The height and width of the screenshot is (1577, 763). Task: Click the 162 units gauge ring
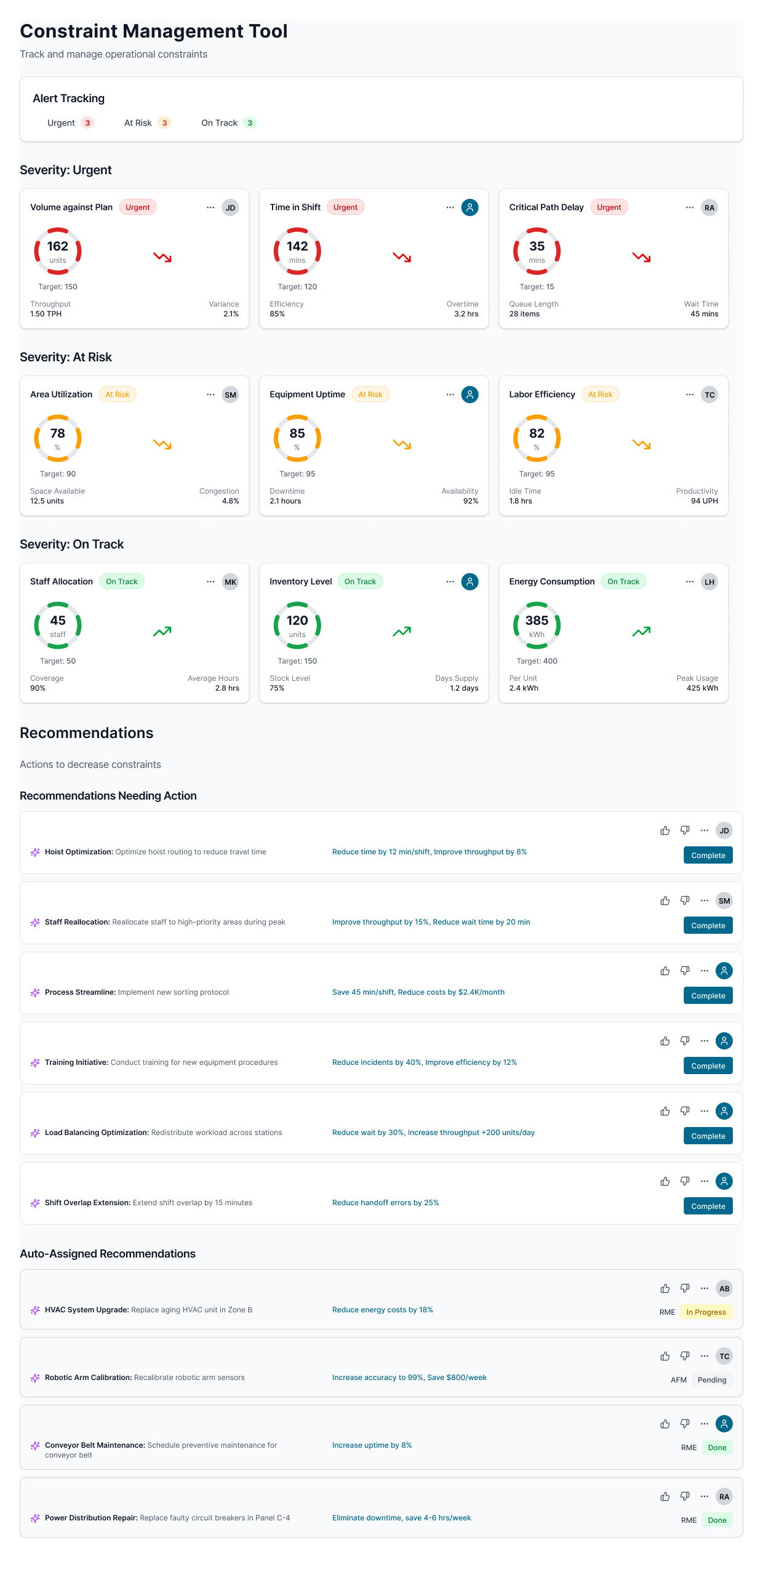[58, 251]
